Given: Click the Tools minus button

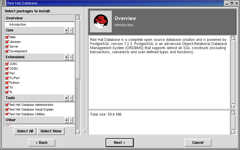Looking at the screenshot, I should point(71,98).
